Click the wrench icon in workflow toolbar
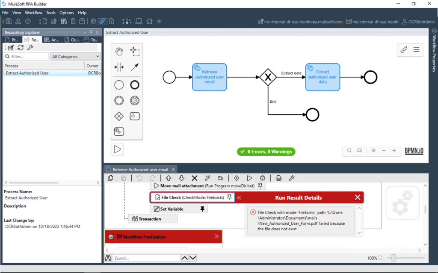 (x=292, y=178)
